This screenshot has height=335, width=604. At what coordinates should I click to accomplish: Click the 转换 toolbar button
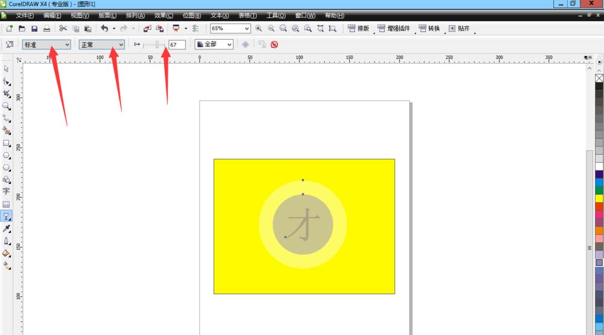(x=429, y=28)
